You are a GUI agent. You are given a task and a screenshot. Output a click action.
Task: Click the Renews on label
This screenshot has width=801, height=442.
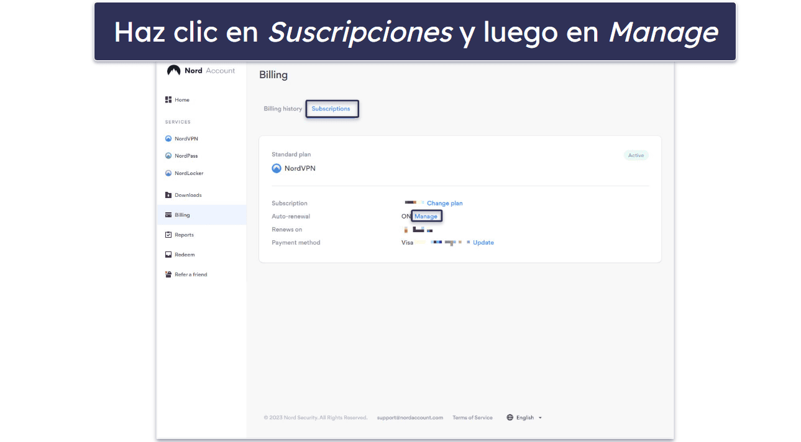287,230
